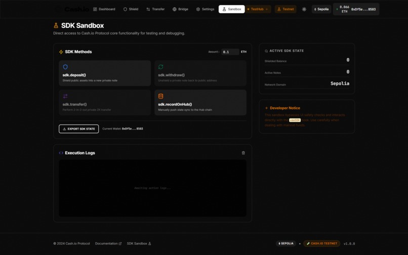Open wallet menu showing 0.066 ETH
Screen dimensions: 408x255
click(x=356, y=9)
